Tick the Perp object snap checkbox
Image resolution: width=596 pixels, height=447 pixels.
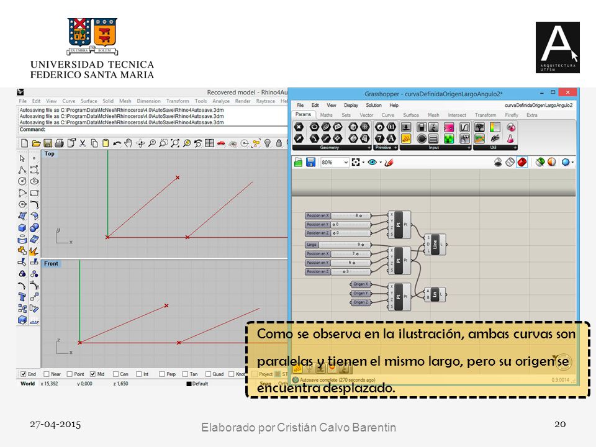point(162,374)
